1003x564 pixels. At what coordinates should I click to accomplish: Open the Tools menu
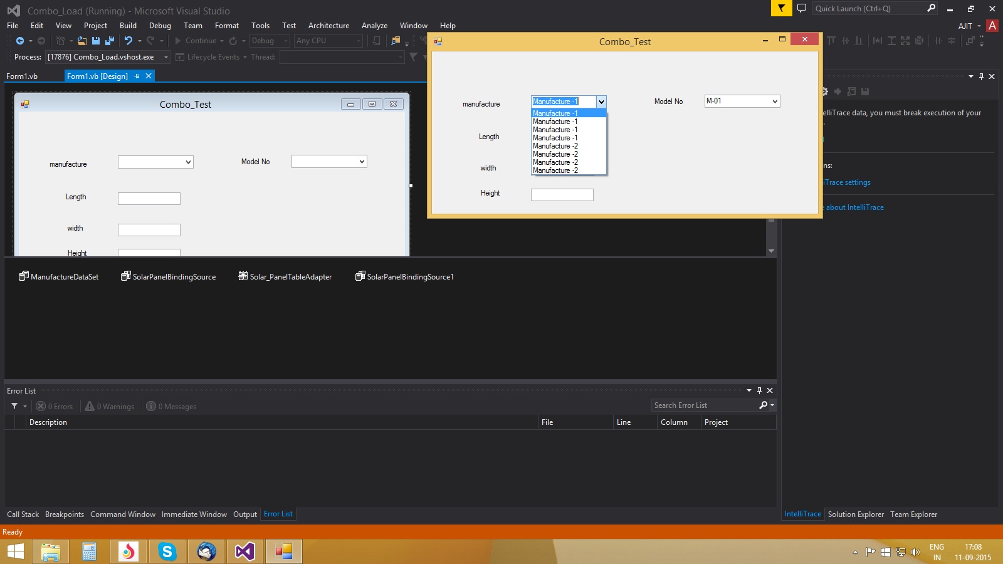(260, 26)
